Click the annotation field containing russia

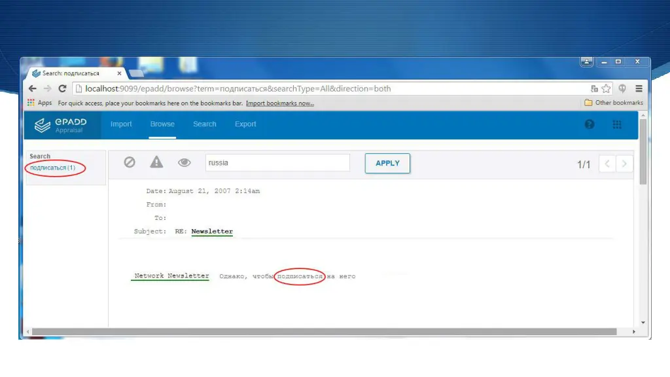coord(276,163)
